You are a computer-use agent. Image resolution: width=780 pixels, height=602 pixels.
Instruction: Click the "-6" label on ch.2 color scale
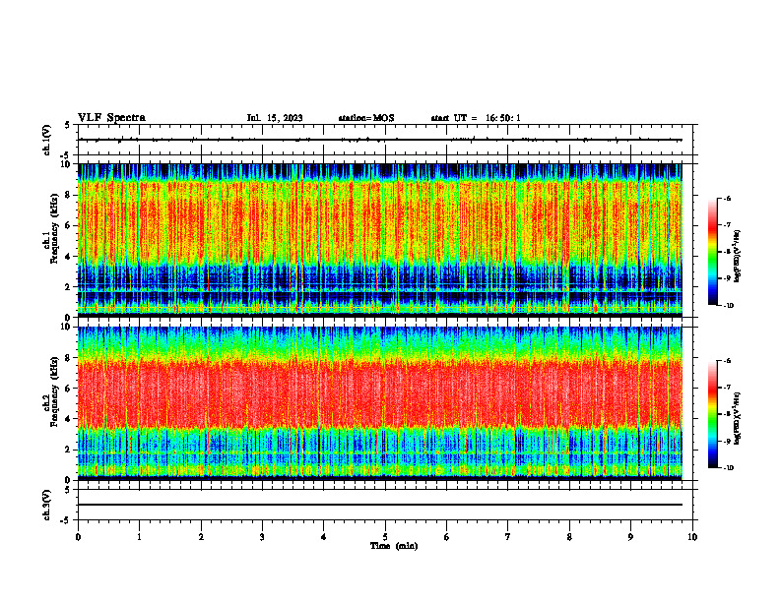click(x=727, y=361)
